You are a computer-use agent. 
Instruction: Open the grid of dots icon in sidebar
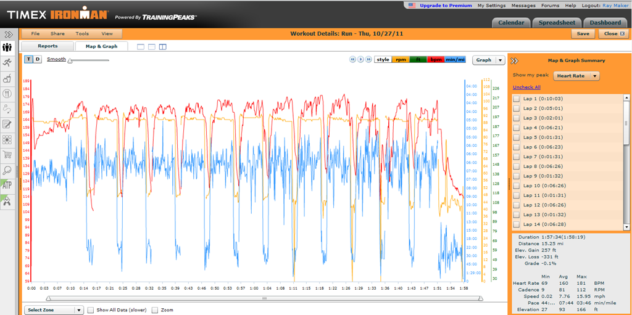tap(7, 139)
